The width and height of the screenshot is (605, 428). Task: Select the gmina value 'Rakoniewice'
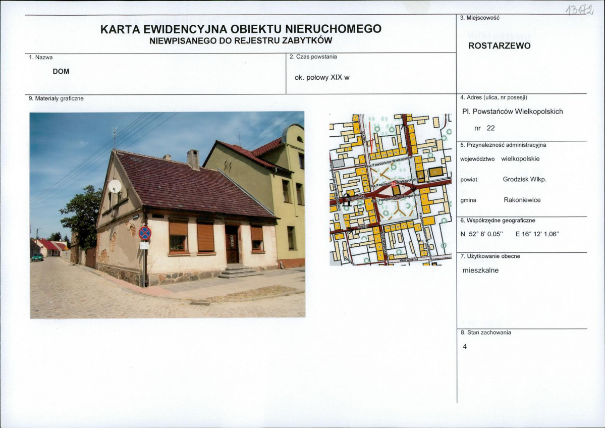coord(522,200)
